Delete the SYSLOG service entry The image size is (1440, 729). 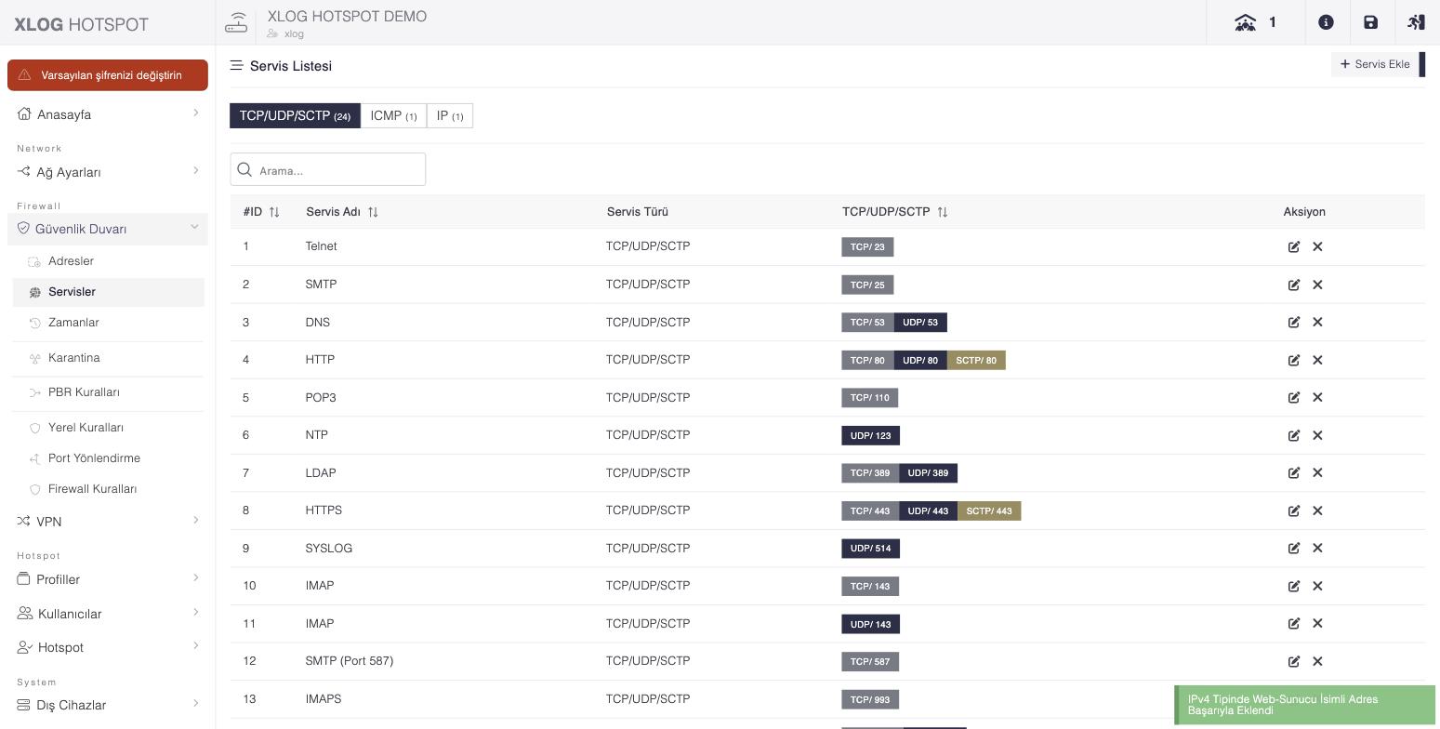(1317, 548)
